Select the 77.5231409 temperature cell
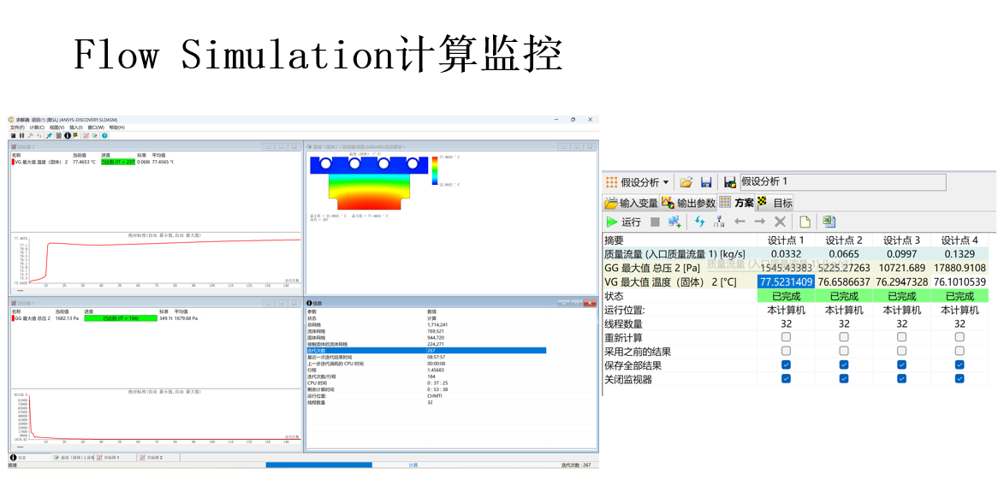Screen dimensions: 1004x486 [x=786, y=282]
